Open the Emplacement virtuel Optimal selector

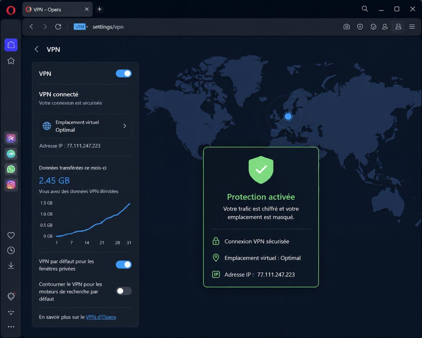tap(85, 126)
